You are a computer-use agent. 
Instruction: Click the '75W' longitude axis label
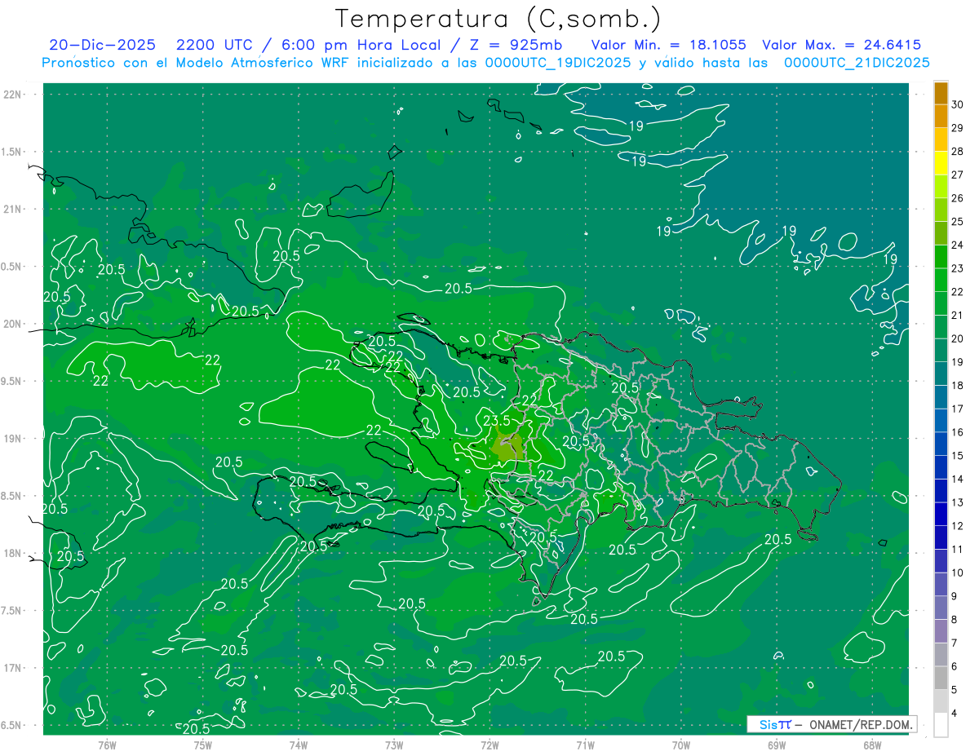(x=202, y=745)
